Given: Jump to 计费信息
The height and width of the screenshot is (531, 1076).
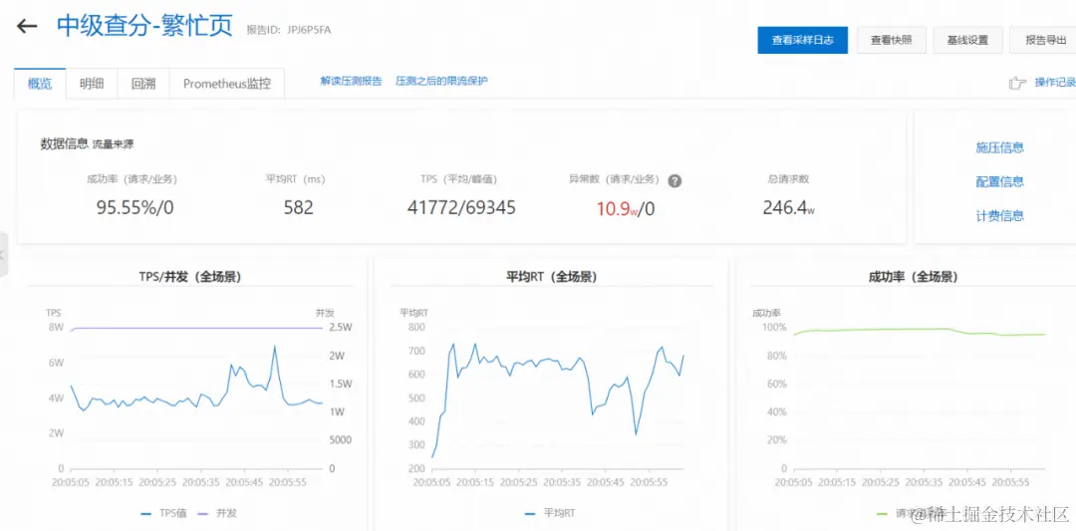Looking at the screenshot, I should [1000, 216].
